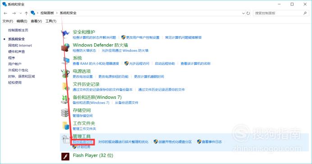Select 系统和安全 in the sidebar
The image size is (312, 164).
click(x=17, y=39)
